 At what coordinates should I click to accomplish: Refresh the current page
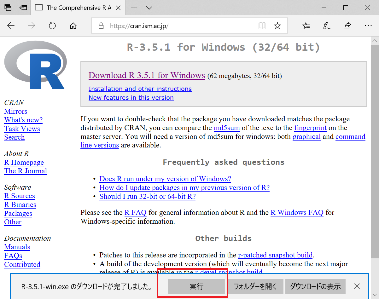pyautogui.click(x=52, y=26)
